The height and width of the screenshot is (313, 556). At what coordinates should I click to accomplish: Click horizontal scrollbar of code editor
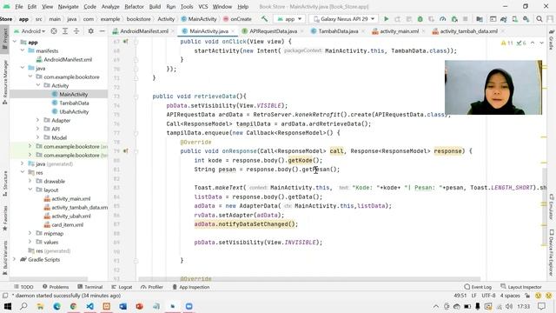tap(309, 279)
